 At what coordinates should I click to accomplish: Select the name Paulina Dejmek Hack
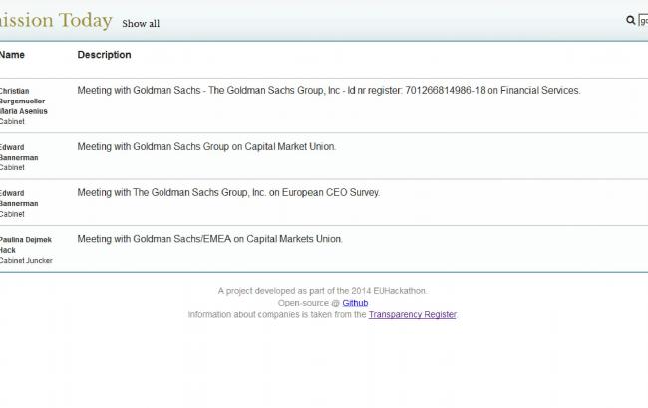pyautogui.click(x=26, y=245)
